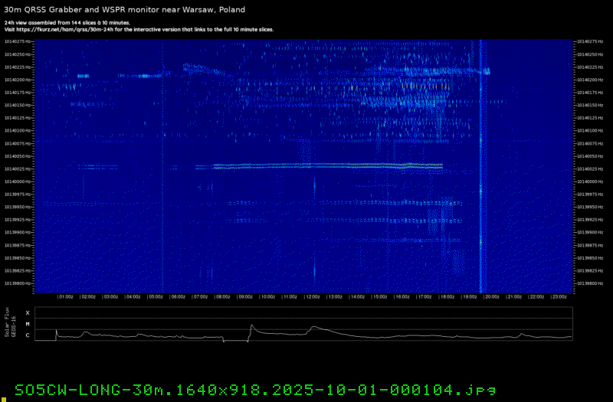The image size is (613, 402).
Task: Click 10140200 Hz on the right frequency axis
Action: pos(590,80)
